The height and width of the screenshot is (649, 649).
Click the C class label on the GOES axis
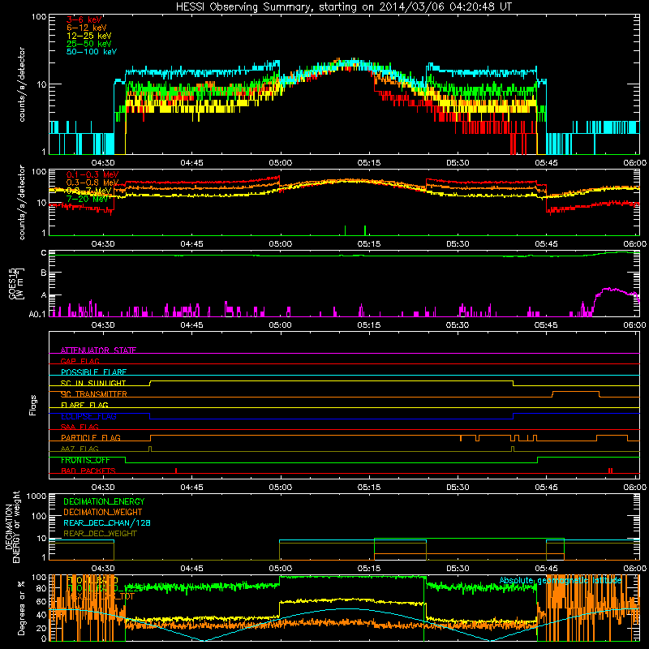(44, 253)
